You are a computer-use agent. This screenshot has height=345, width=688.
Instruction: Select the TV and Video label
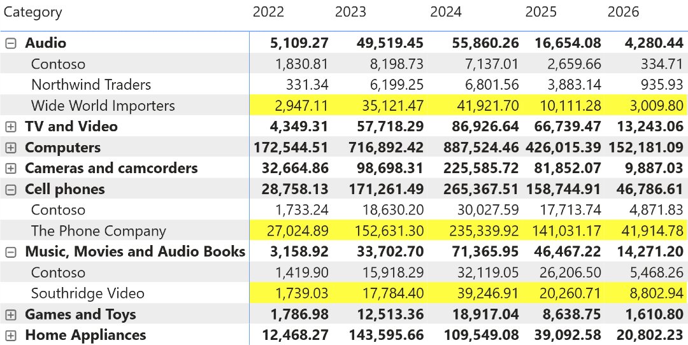pyautogui.click(x=71, y=127)
